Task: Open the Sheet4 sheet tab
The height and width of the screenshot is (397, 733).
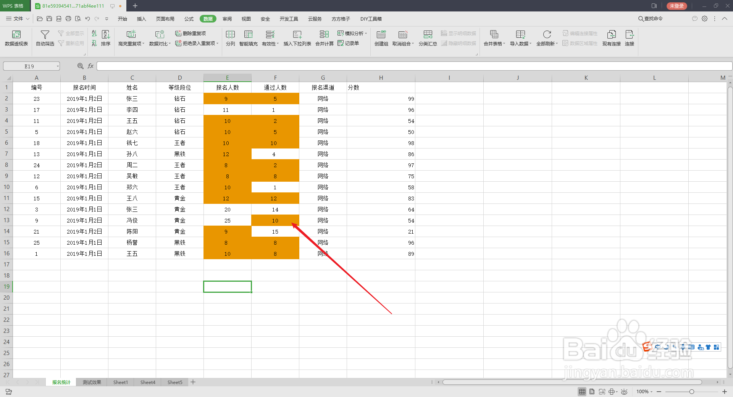Action: [148, 382]
